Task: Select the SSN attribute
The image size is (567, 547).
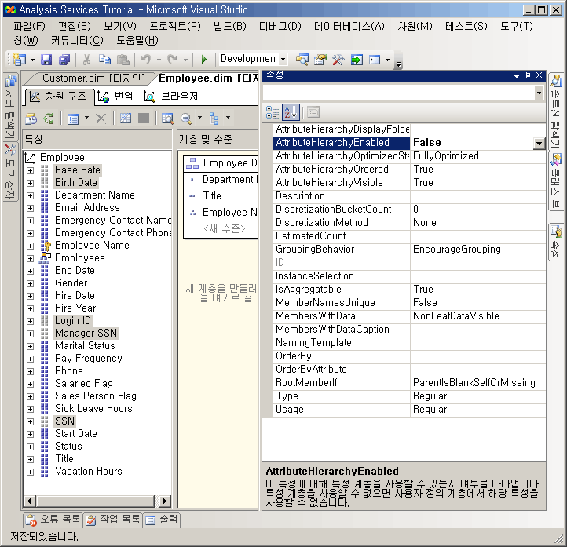Action: 64,421
